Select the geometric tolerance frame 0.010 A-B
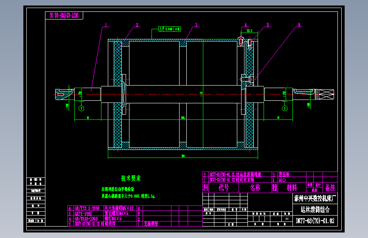Viewport: 368px width, 238px height. coord(169,29)
